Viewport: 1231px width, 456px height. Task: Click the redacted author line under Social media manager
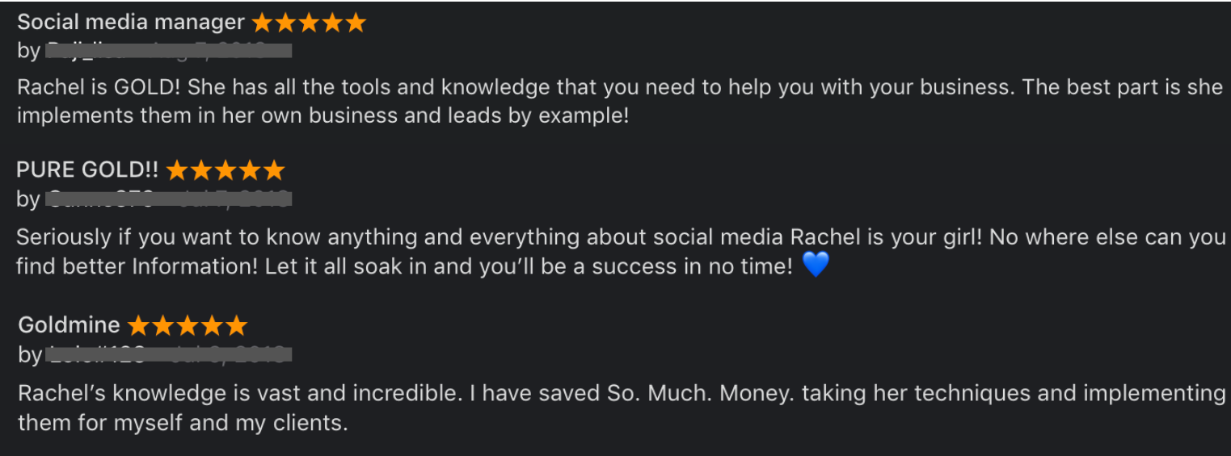click(x=154, y=51)
